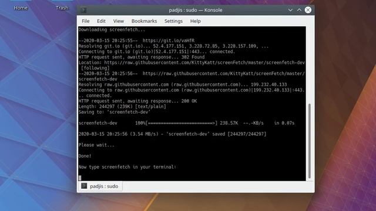Open the File menu in Konsole
376x211 pixels.
point(86,21)
